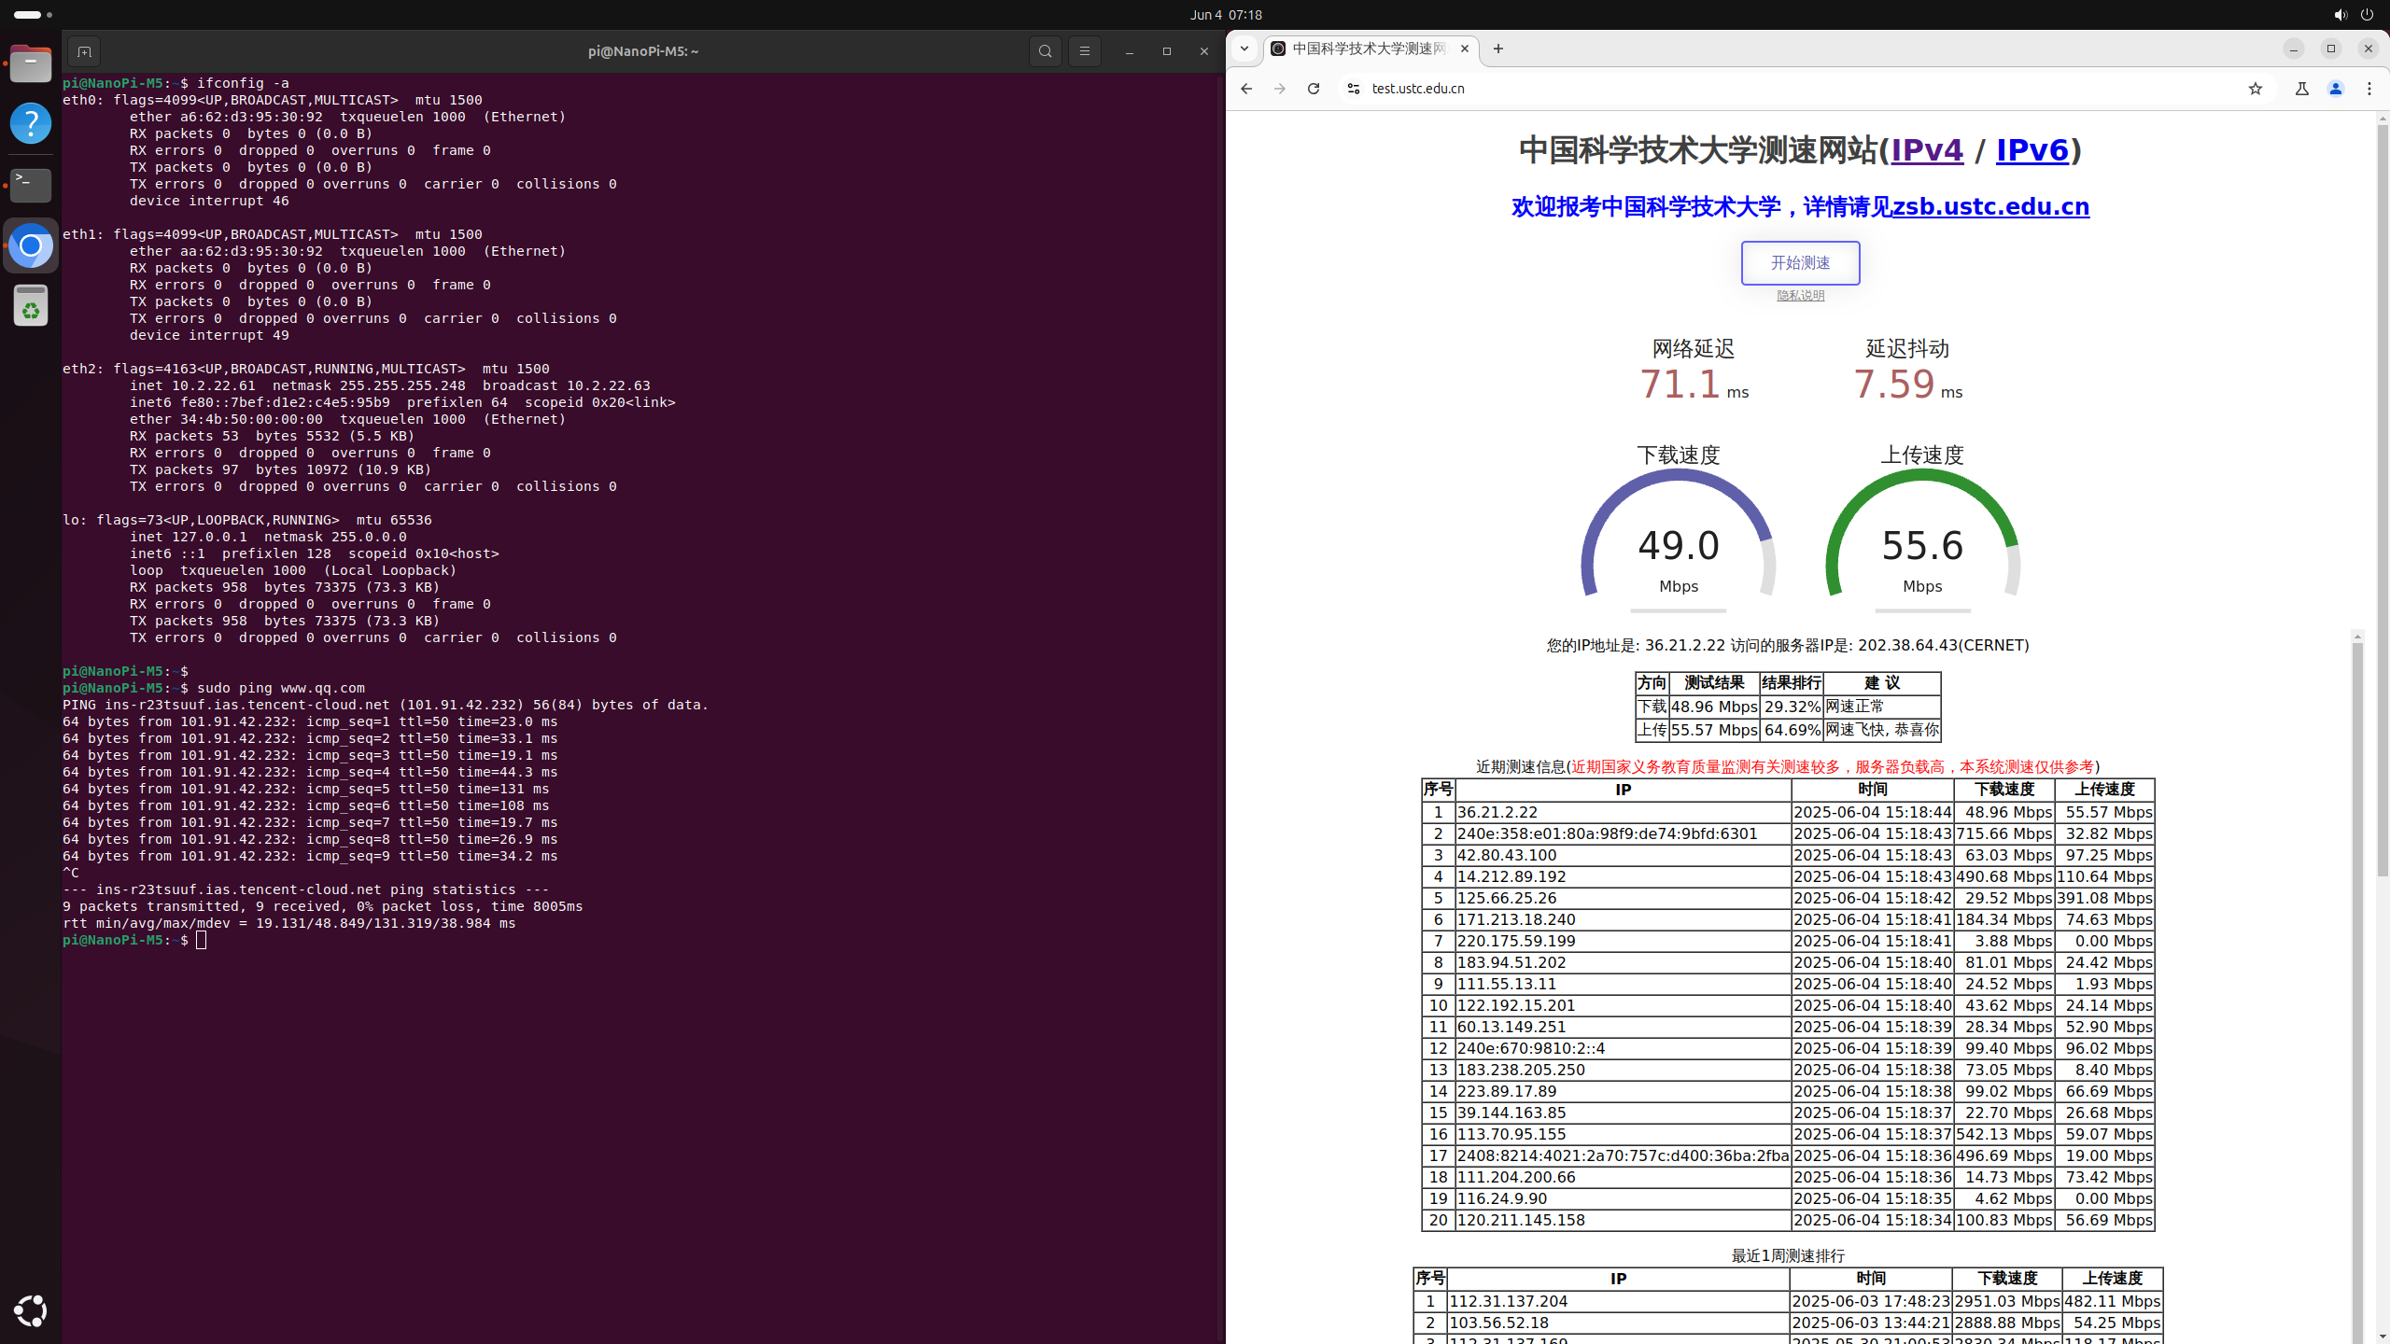Open a new terminal tab via the icon
The width and height of the screenshot is (2390, 1344).
84,51
